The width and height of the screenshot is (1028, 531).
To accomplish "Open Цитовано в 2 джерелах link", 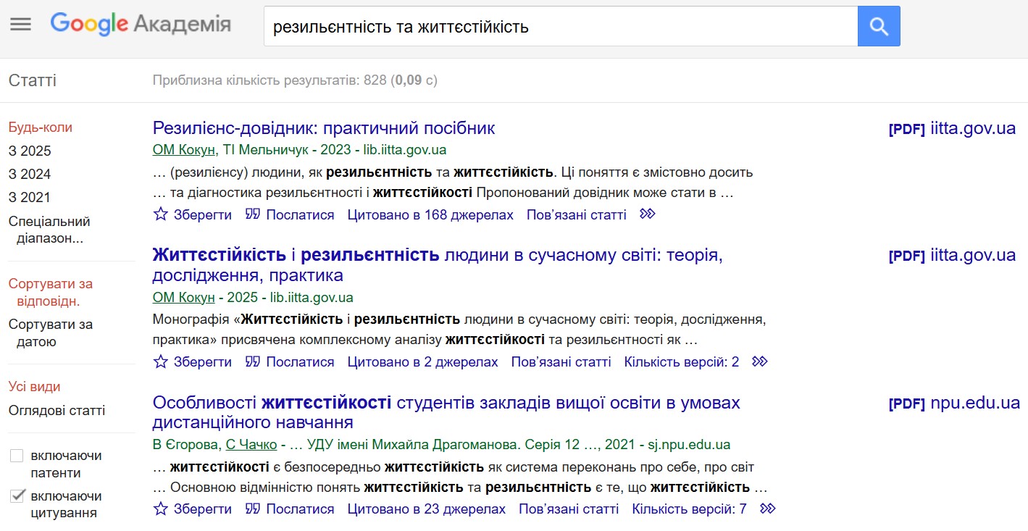I will (423, 362).
